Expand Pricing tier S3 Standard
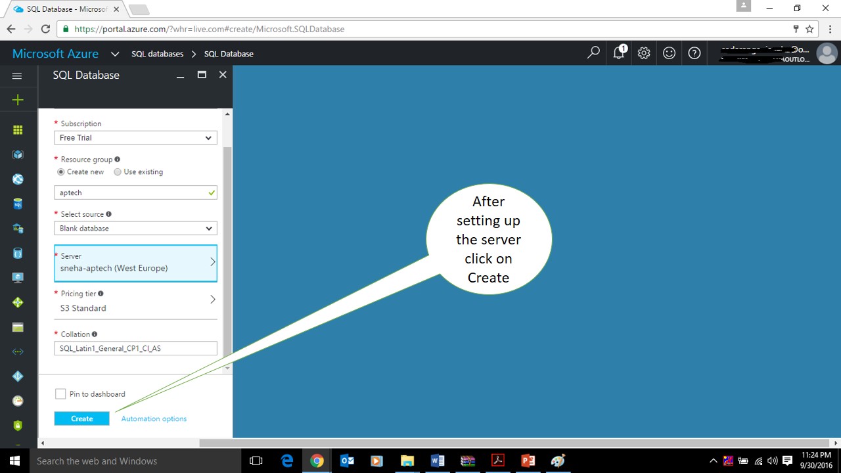The height and width of the screenshot is (473, 841). click(x=135, y=302)
